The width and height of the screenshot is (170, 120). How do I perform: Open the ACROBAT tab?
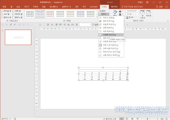tap(94, 7)
